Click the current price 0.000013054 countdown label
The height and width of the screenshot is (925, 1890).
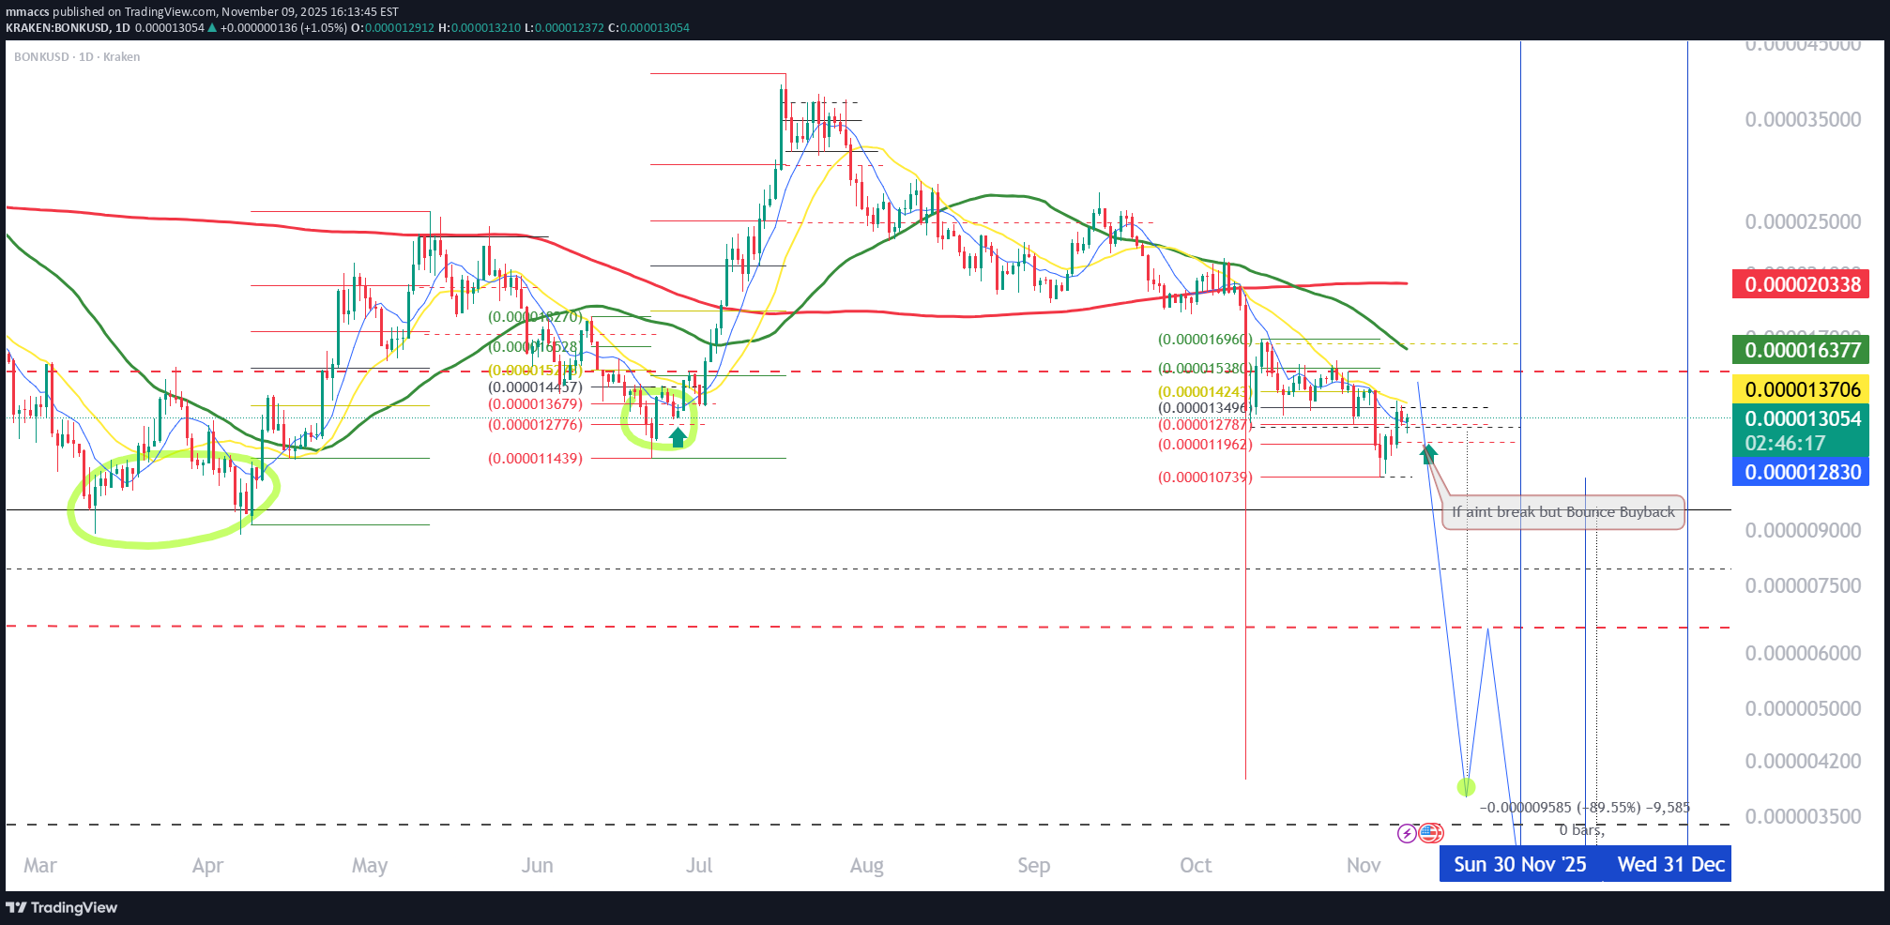point(1800,431)
